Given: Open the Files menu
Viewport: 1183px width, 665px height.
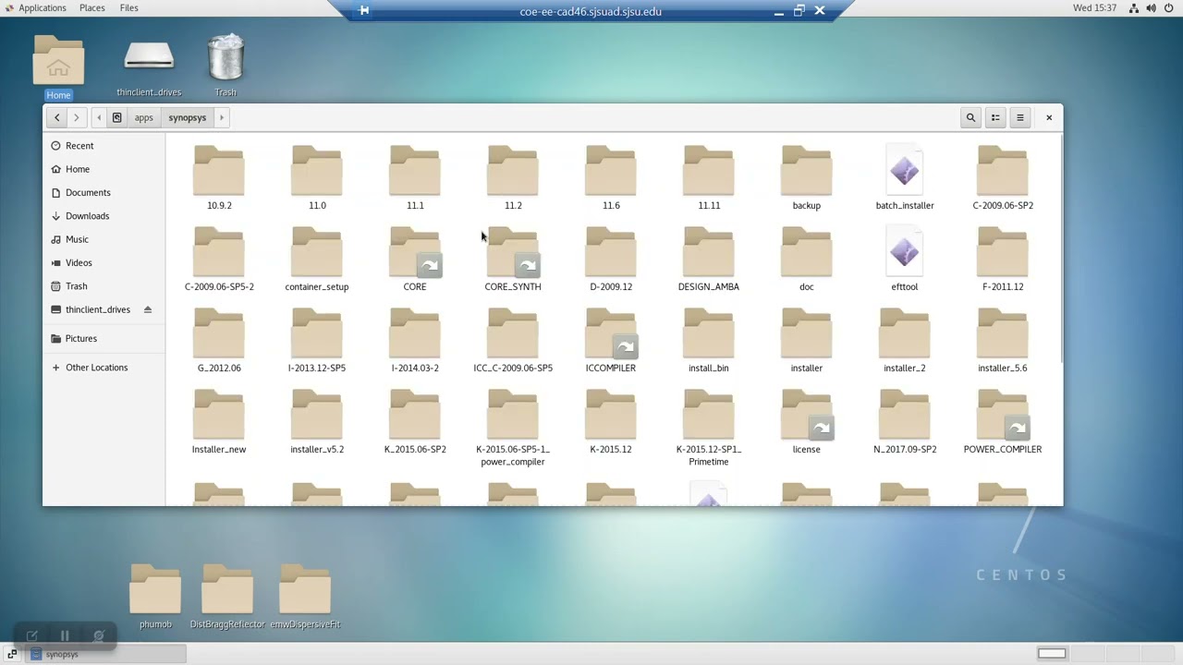Looking at the screenshot, I should [129, 7].
